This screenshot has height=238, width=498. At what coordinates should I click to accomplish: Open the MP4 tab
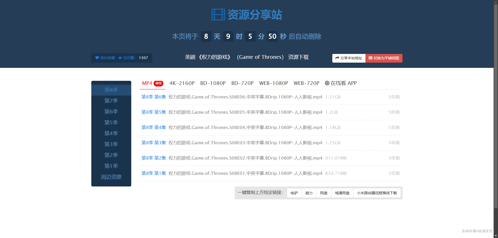[x=153, y=83]
